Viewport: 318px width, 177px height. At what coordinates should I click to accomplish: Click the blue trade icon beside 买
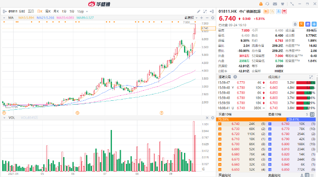click(x=307, y=25)
